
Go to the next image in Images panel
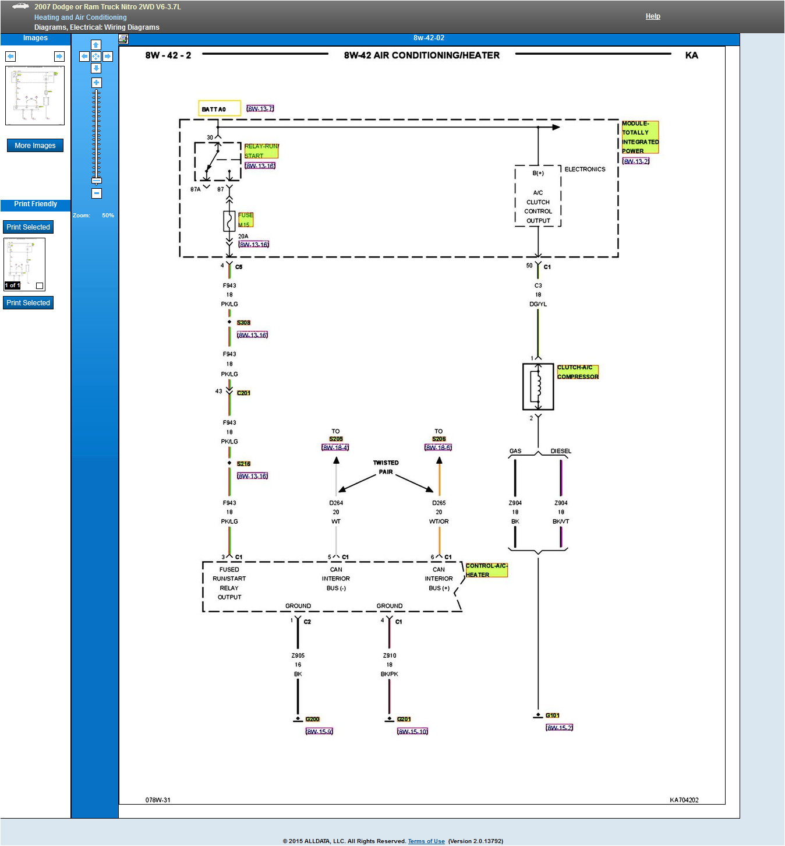59,57
